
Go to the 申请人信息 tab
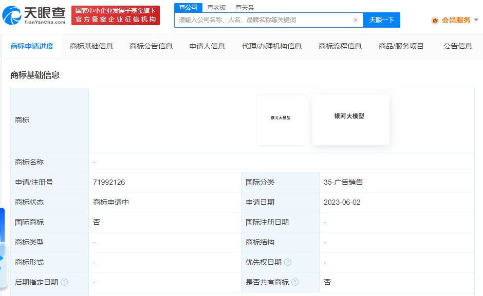click(207, 47)
